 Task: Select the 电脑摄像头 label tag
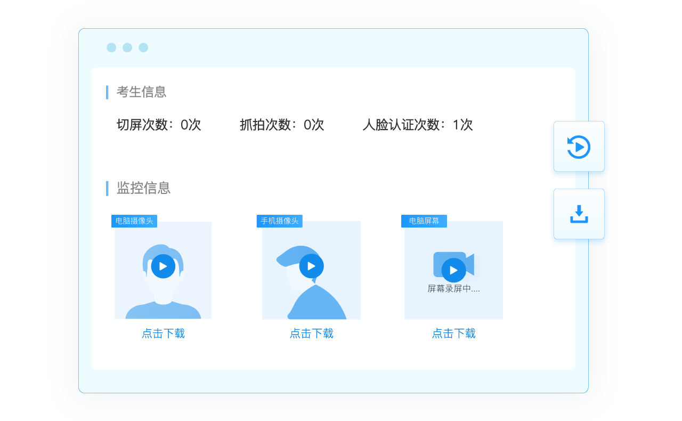(x=134, y=221)
